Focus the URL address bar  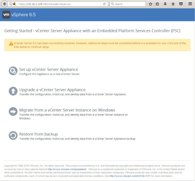click(60, 4)
